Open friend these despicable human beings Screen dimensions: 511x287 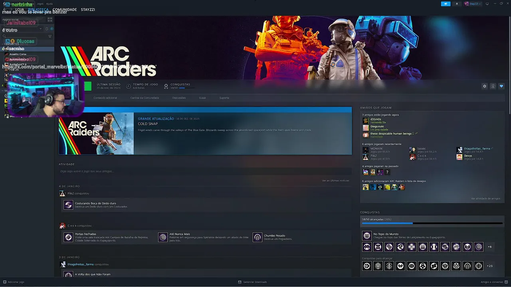(391, 135)
